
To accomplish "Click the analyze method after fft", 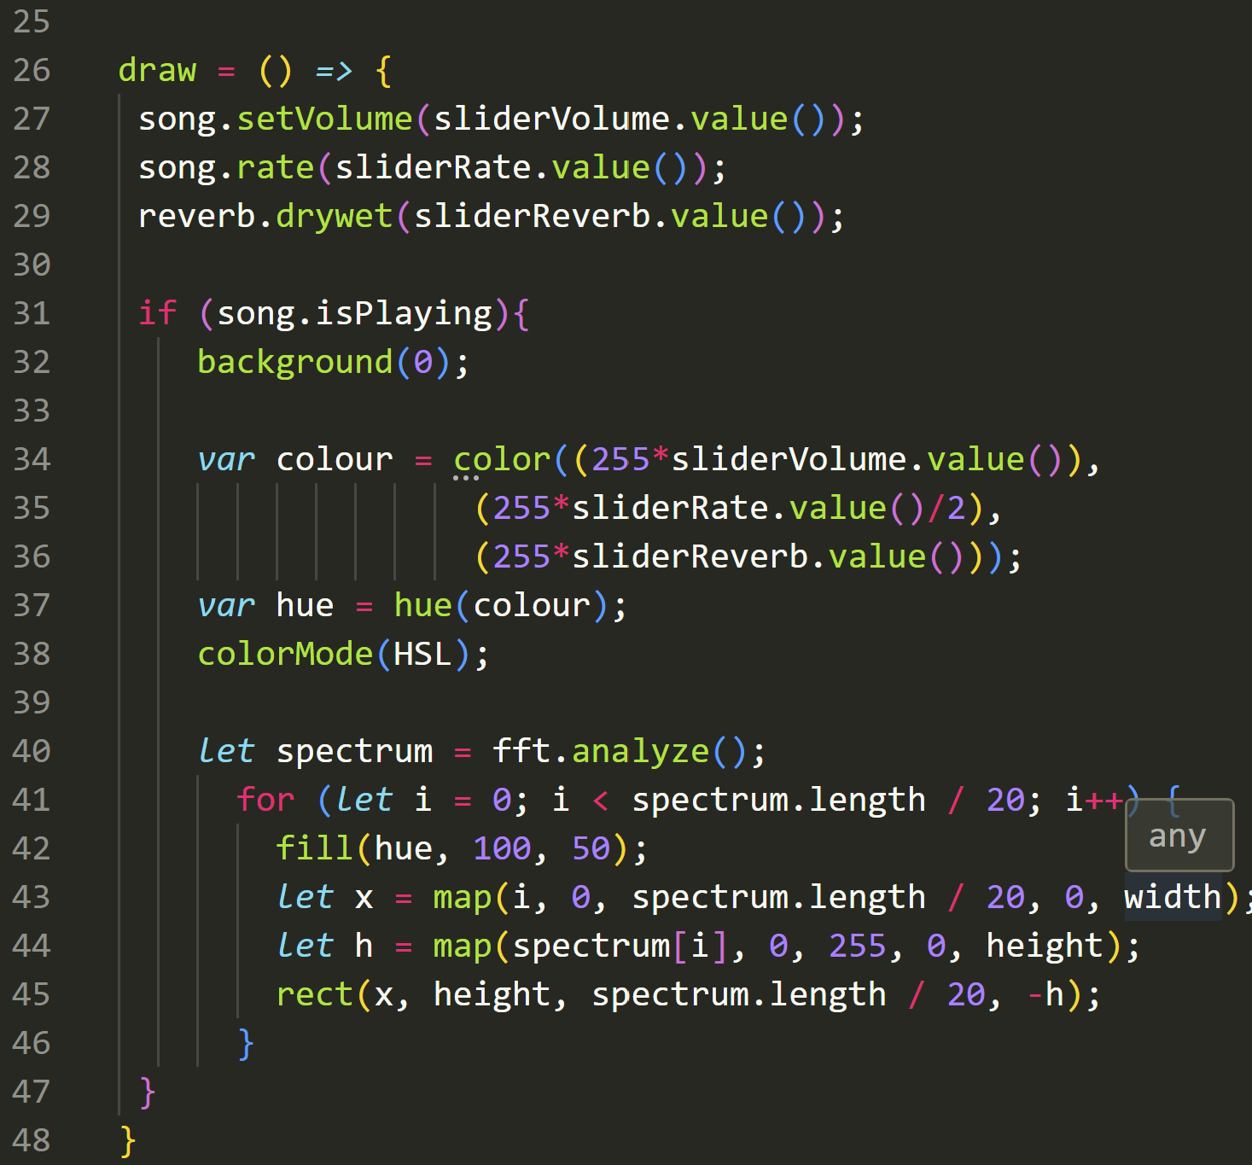I will coord(640,751).
